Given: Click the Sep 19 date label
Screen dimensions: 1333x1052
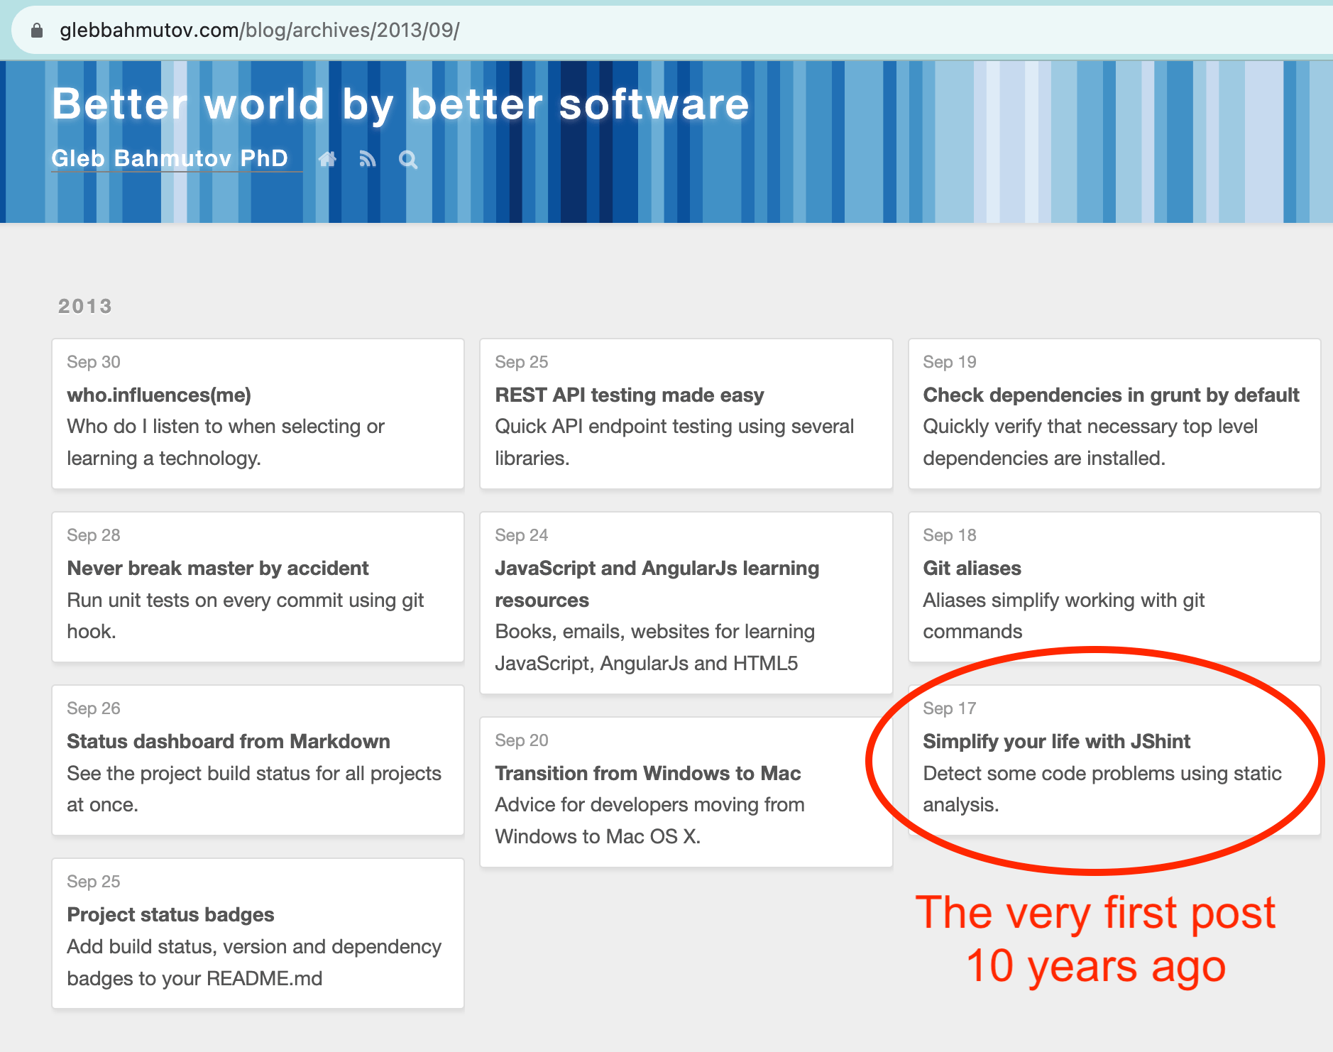Looking at the screenshot, I should [x=950, y=362].
